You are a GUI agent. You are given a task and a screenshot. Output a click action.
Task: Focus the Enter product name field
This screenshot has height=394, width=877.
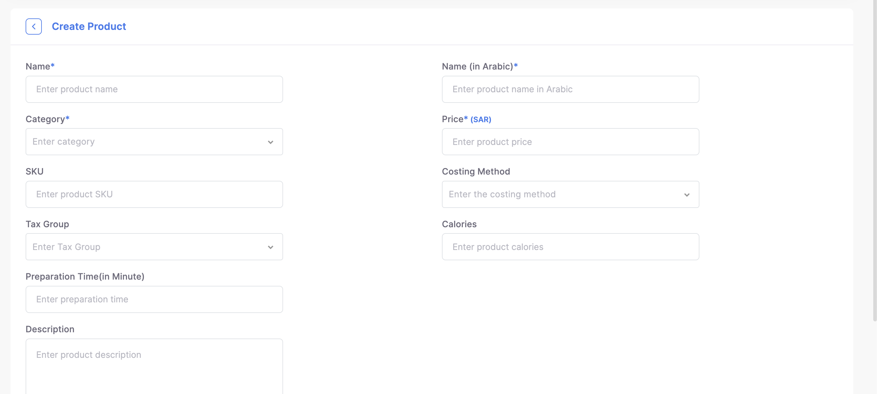coord(154,89)
